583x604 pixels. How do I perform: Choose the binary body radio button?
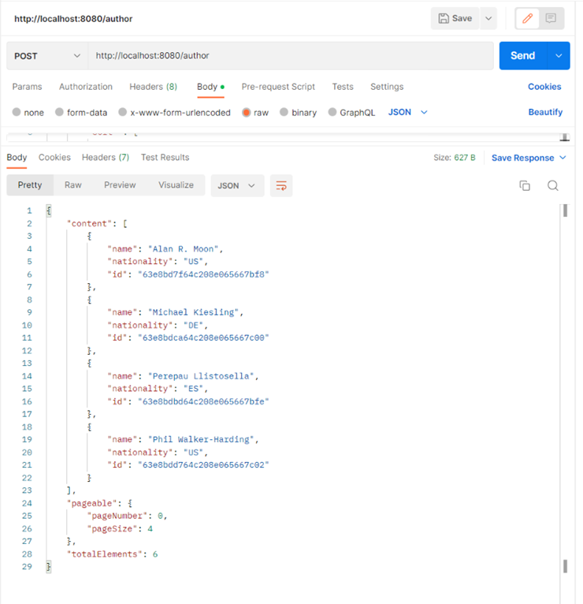(x=285, y=113)
